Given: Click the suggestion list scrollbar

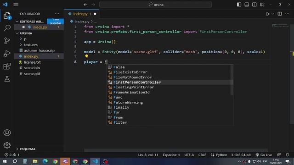Looking at the screenshot, I should pos(232,80).
